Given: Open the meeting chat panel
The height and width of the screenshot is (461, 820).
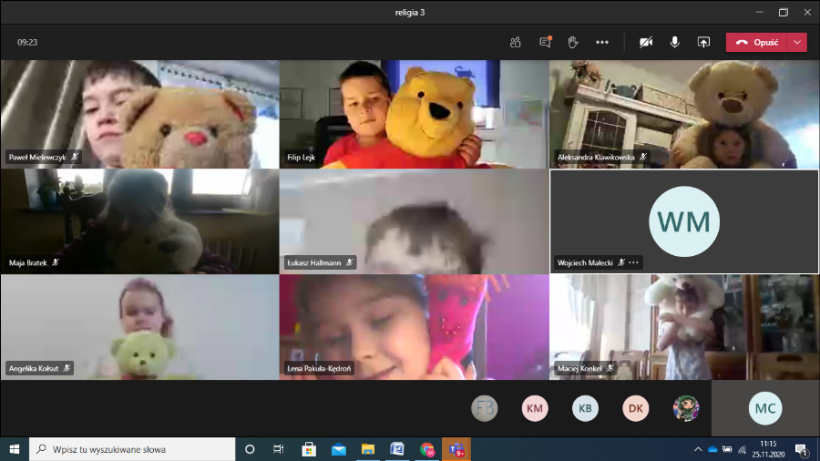Looking at the screenshot, I should click(545, 42).
